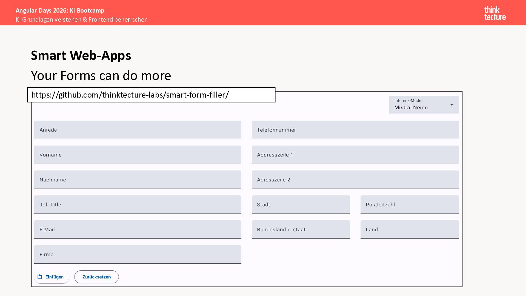Click into Addresszeile 1 field
This screenshot has width=526, height=296.
tap(355, 155)
